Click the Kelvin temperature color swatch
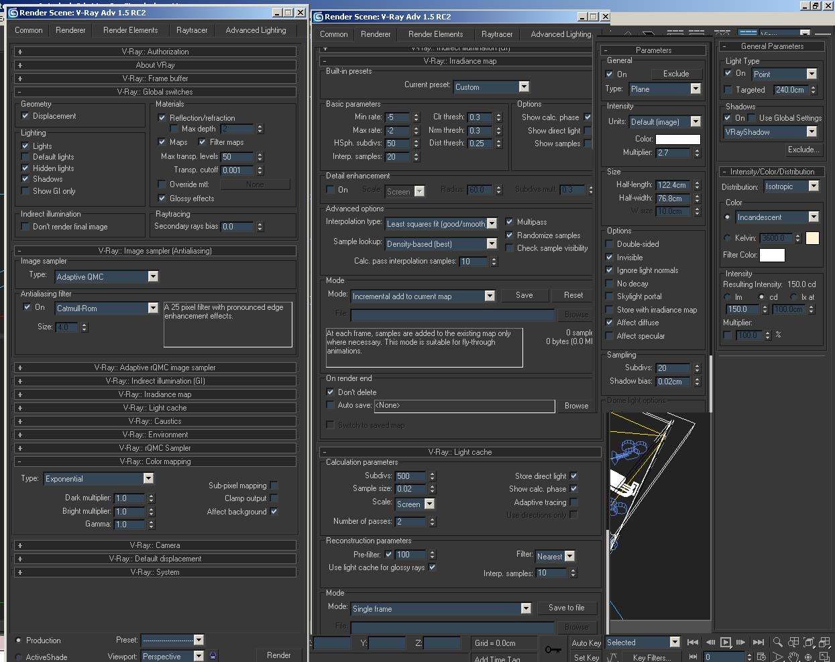 click(812, 238)
